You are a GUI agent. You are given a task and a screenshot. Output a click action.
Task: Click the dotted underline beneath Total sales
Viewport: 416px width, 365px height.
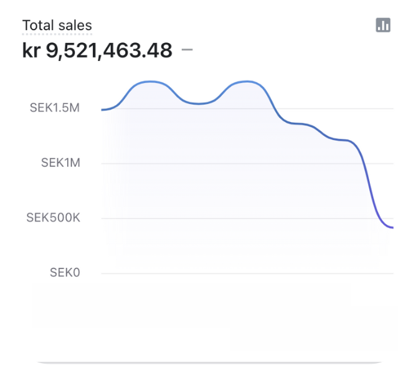[x=57, y=34]
